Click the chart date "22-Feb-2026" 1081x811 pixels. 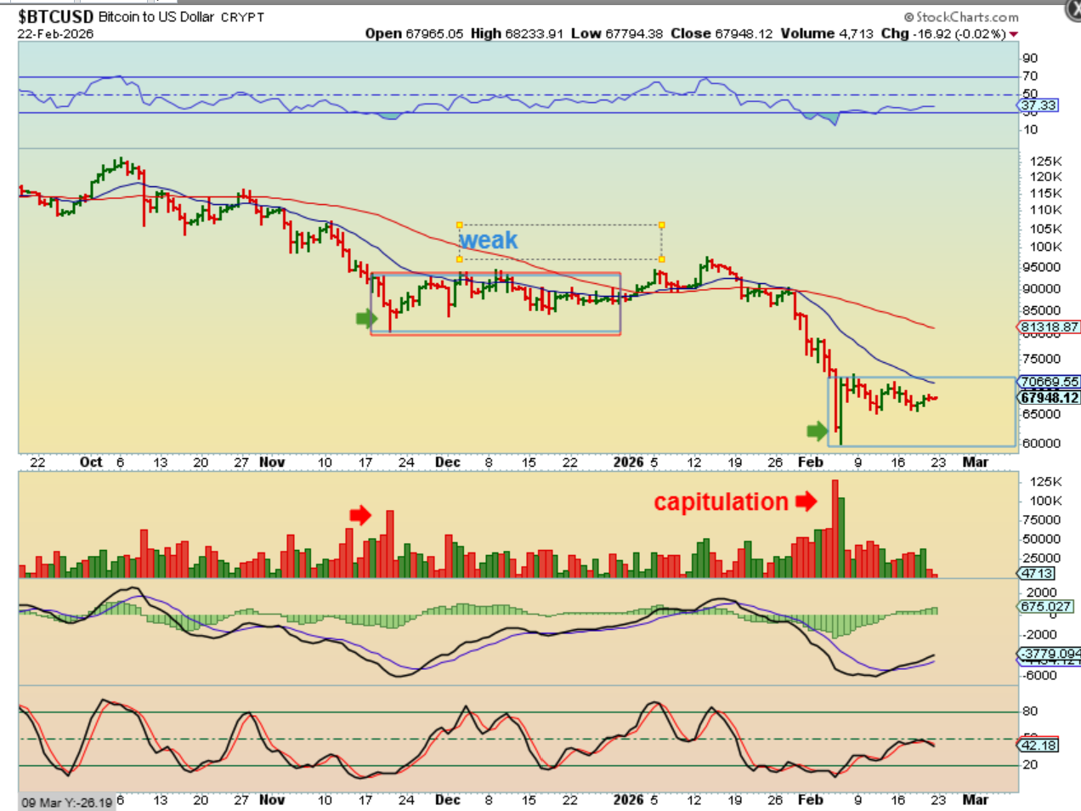pos(55,34)
